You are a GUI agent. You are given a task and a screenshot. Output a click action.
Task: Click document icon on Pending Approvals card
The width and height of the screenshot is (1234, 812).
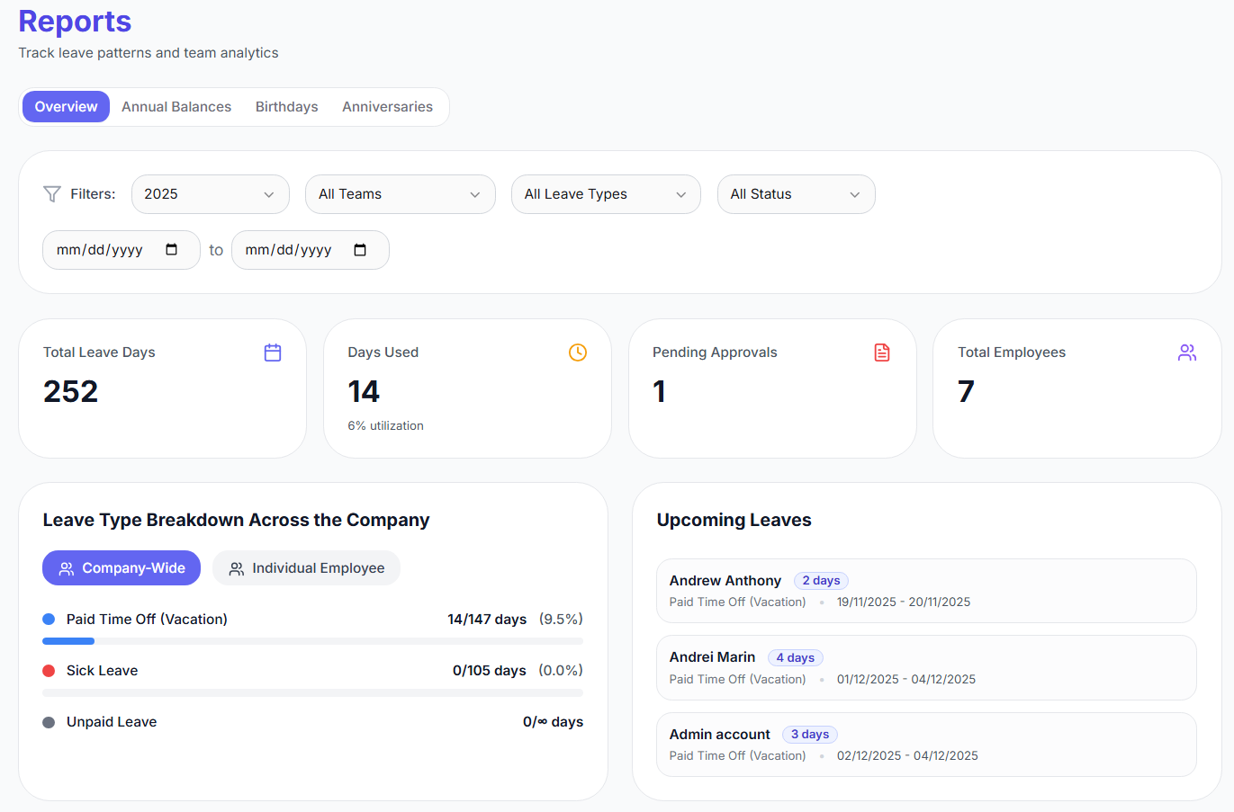(882, 352)
